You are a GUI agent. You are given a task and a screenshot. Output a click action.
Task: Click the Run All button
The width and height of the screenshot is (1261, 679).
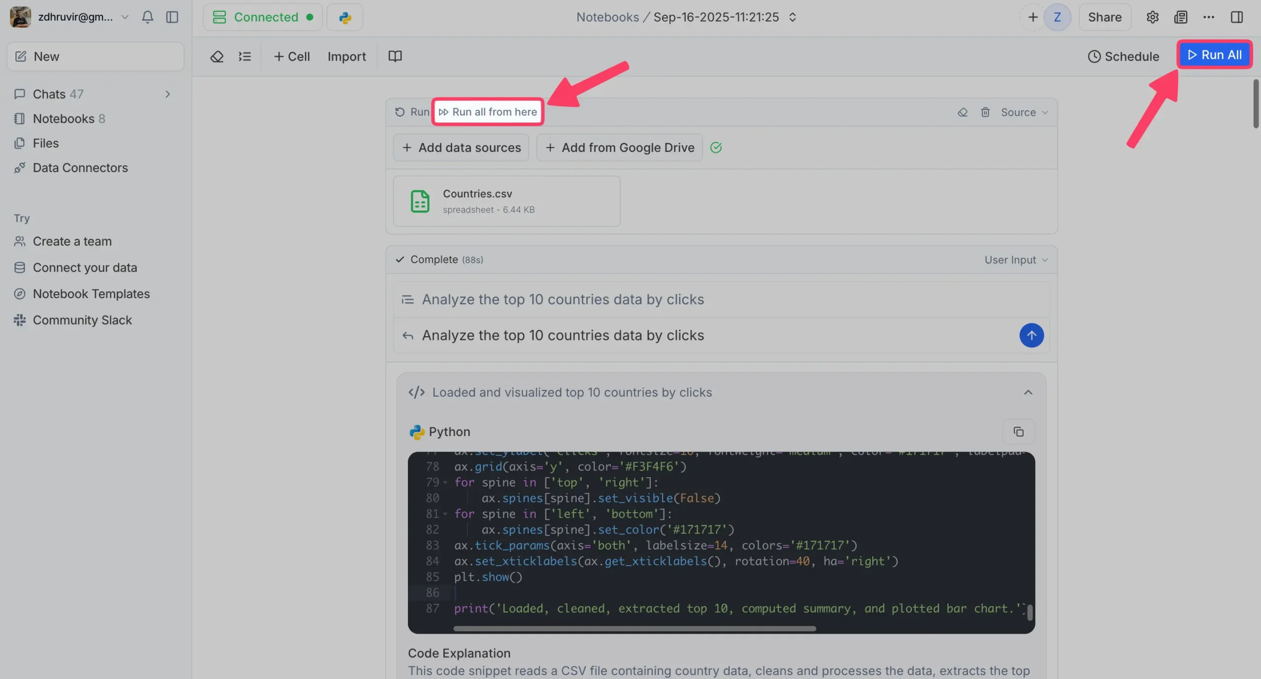pos(1214,55)
